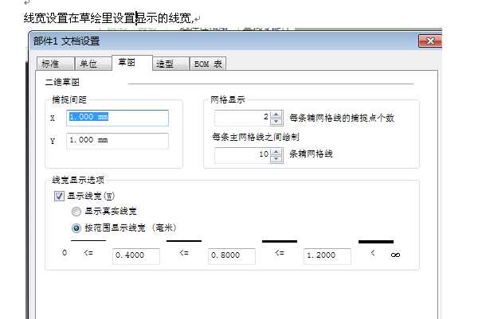
Task: Increase number of minor grid lines
Action: (x=276, y=151)
